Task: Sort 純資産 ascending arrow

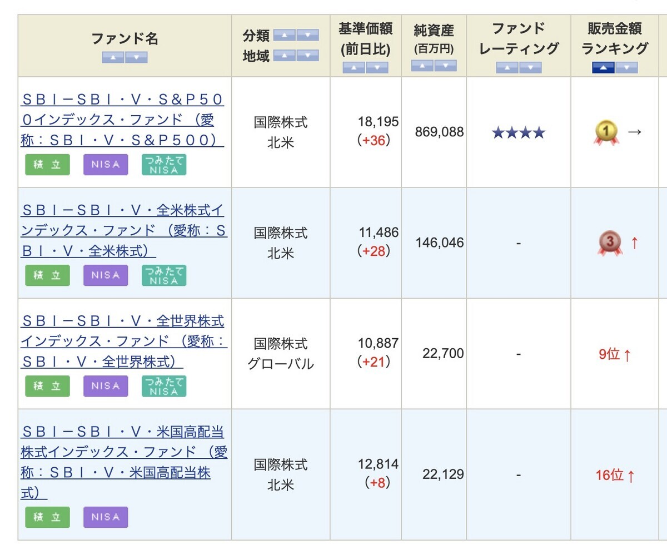Action: pyautogui.click(x=422, y=66)
